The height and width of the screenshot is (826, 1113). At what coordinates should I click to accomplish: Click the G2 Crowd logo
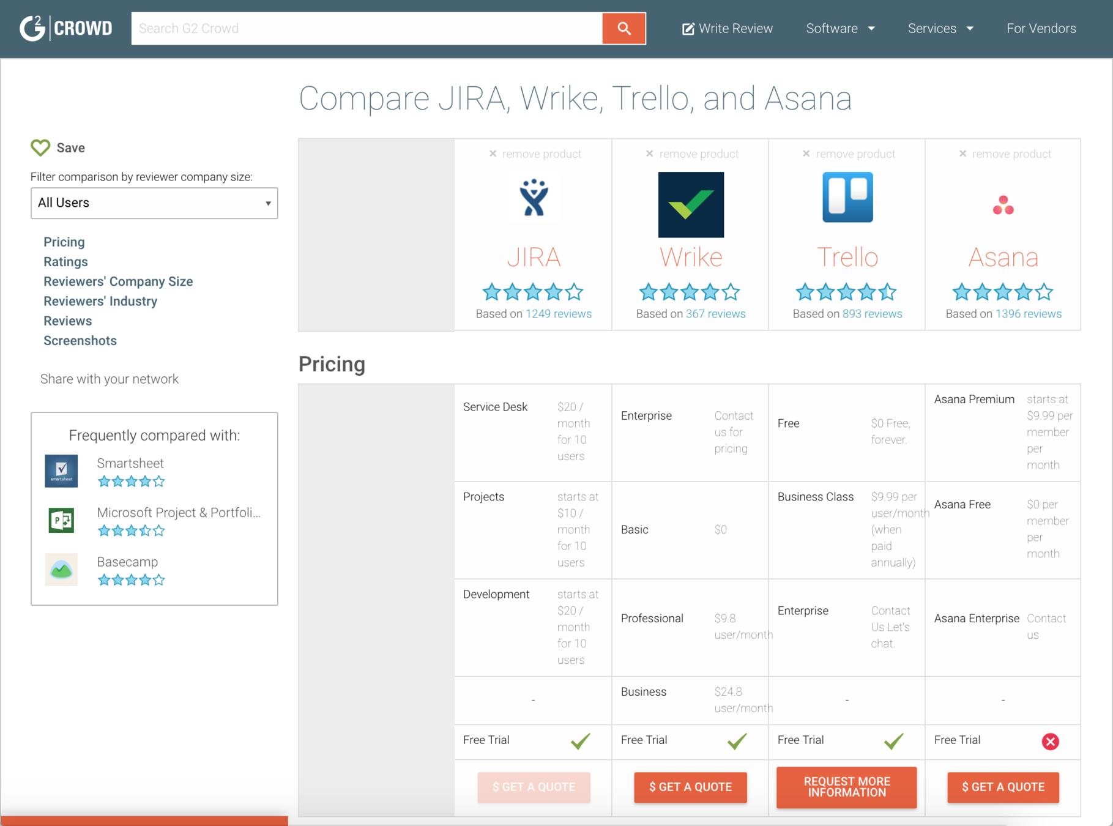pyautogui.click(x=66, y=28)
